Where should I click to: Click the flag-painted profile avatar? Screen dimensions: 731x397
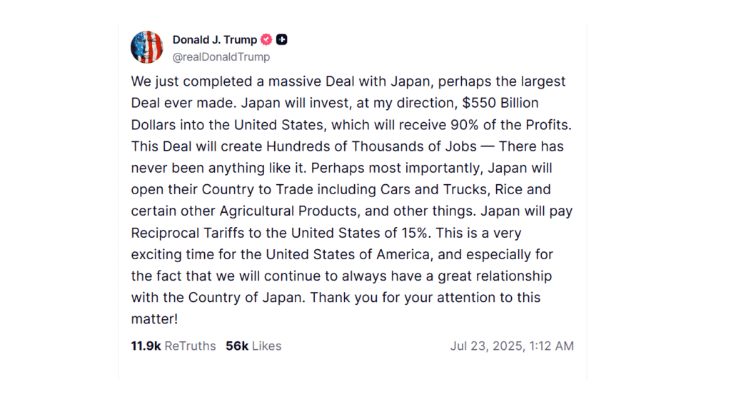146,48
